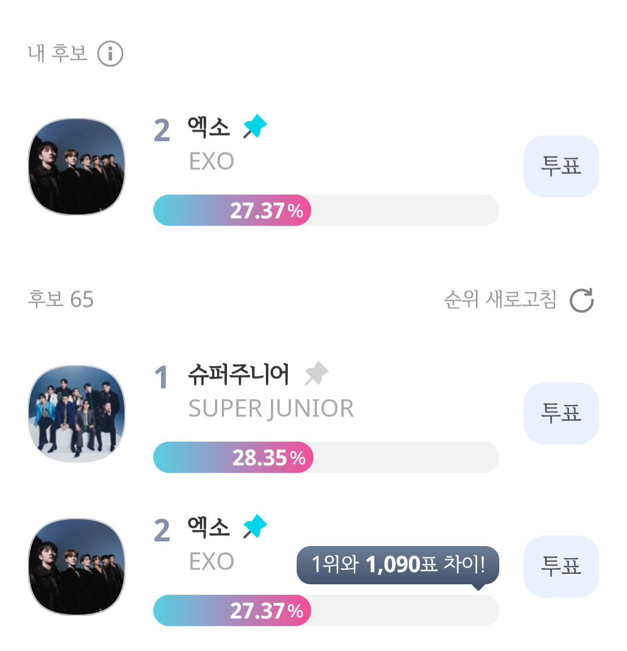Tap the 순위 새로고침 text link
The width and height of the screenshot is (627, 651).
coord(500,300)
